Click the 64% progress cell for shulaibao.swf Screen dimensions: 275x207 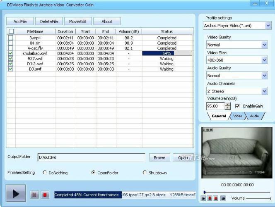[167, 53]
